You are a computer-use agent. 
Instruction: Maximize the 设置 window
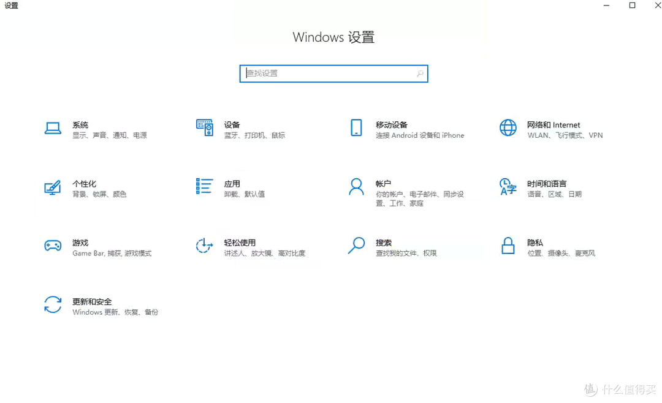click(632, 6)
